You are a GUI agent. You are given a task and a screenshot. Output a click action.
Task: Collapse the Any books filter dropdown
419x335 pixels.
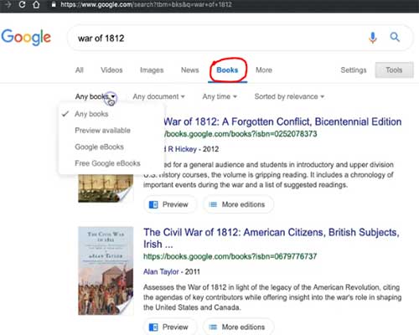pos(95,96)
